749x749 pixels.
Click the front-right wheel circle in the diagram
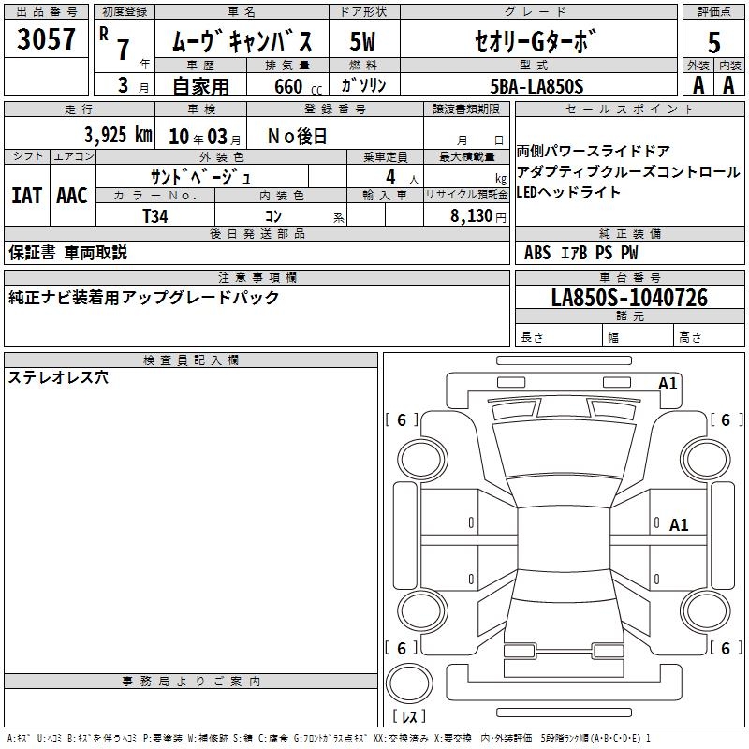705,460
